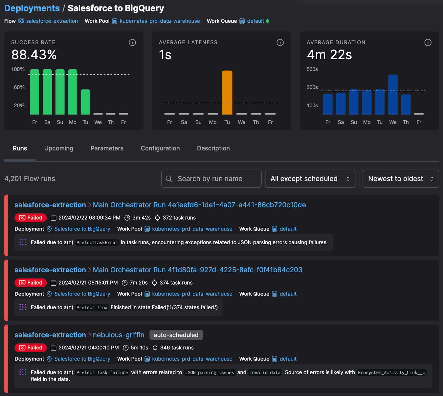Click the work pool icon in header
Image resolution: width=443 pixels, height=396 pixels.
click(115, 21)
